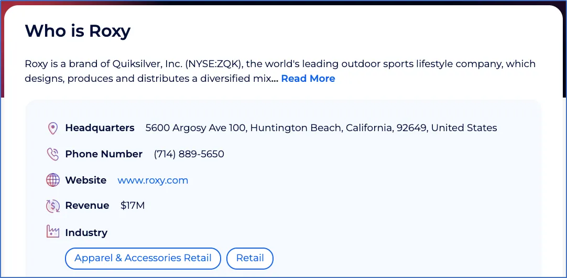Click the Revenue dollar cycle icon
This screenshot has height=278, width=567.
pyautogui.click(x=53, y=206)
